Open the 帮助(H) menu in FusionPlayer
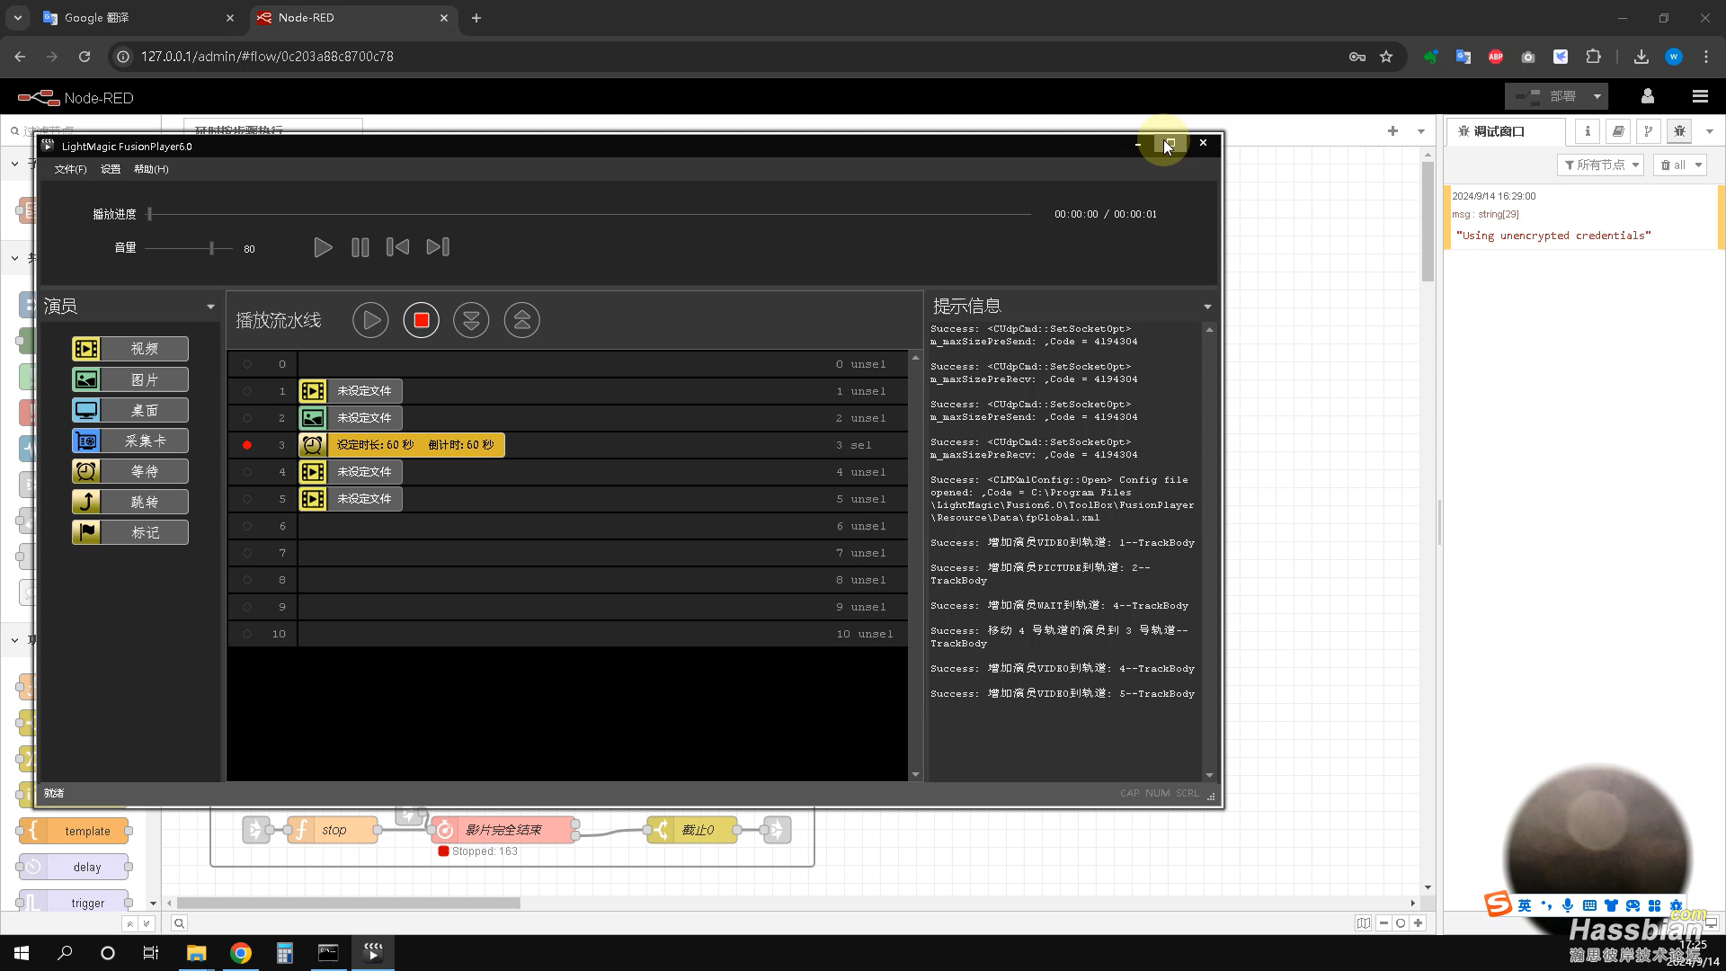1726x971 pixels. click(x=151, y=169)
